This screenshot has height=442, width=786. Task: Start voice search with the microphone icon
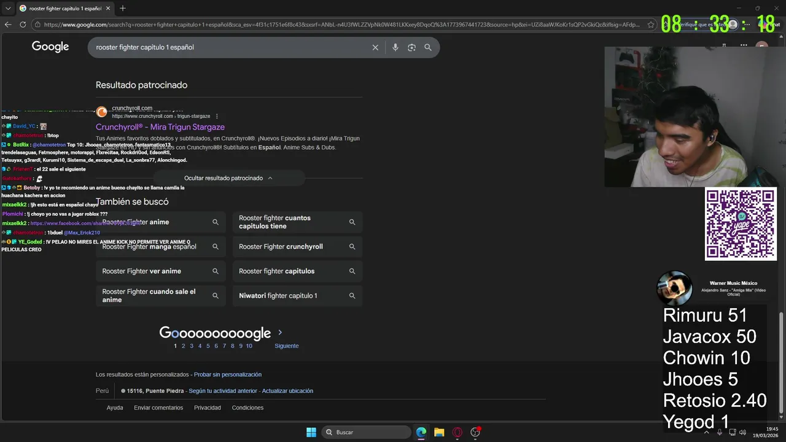(x=395, y=47)
